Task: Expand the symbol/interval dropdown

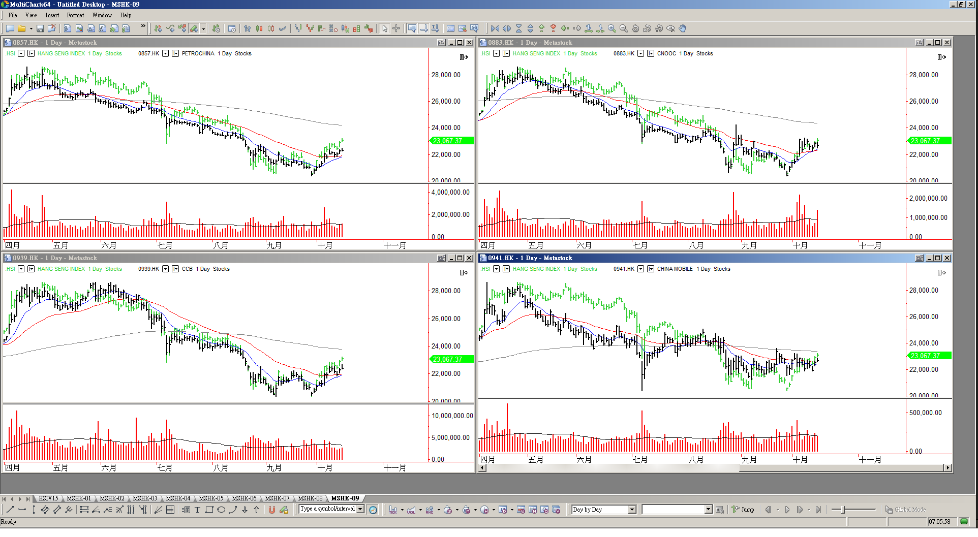Action: (360, 509)
